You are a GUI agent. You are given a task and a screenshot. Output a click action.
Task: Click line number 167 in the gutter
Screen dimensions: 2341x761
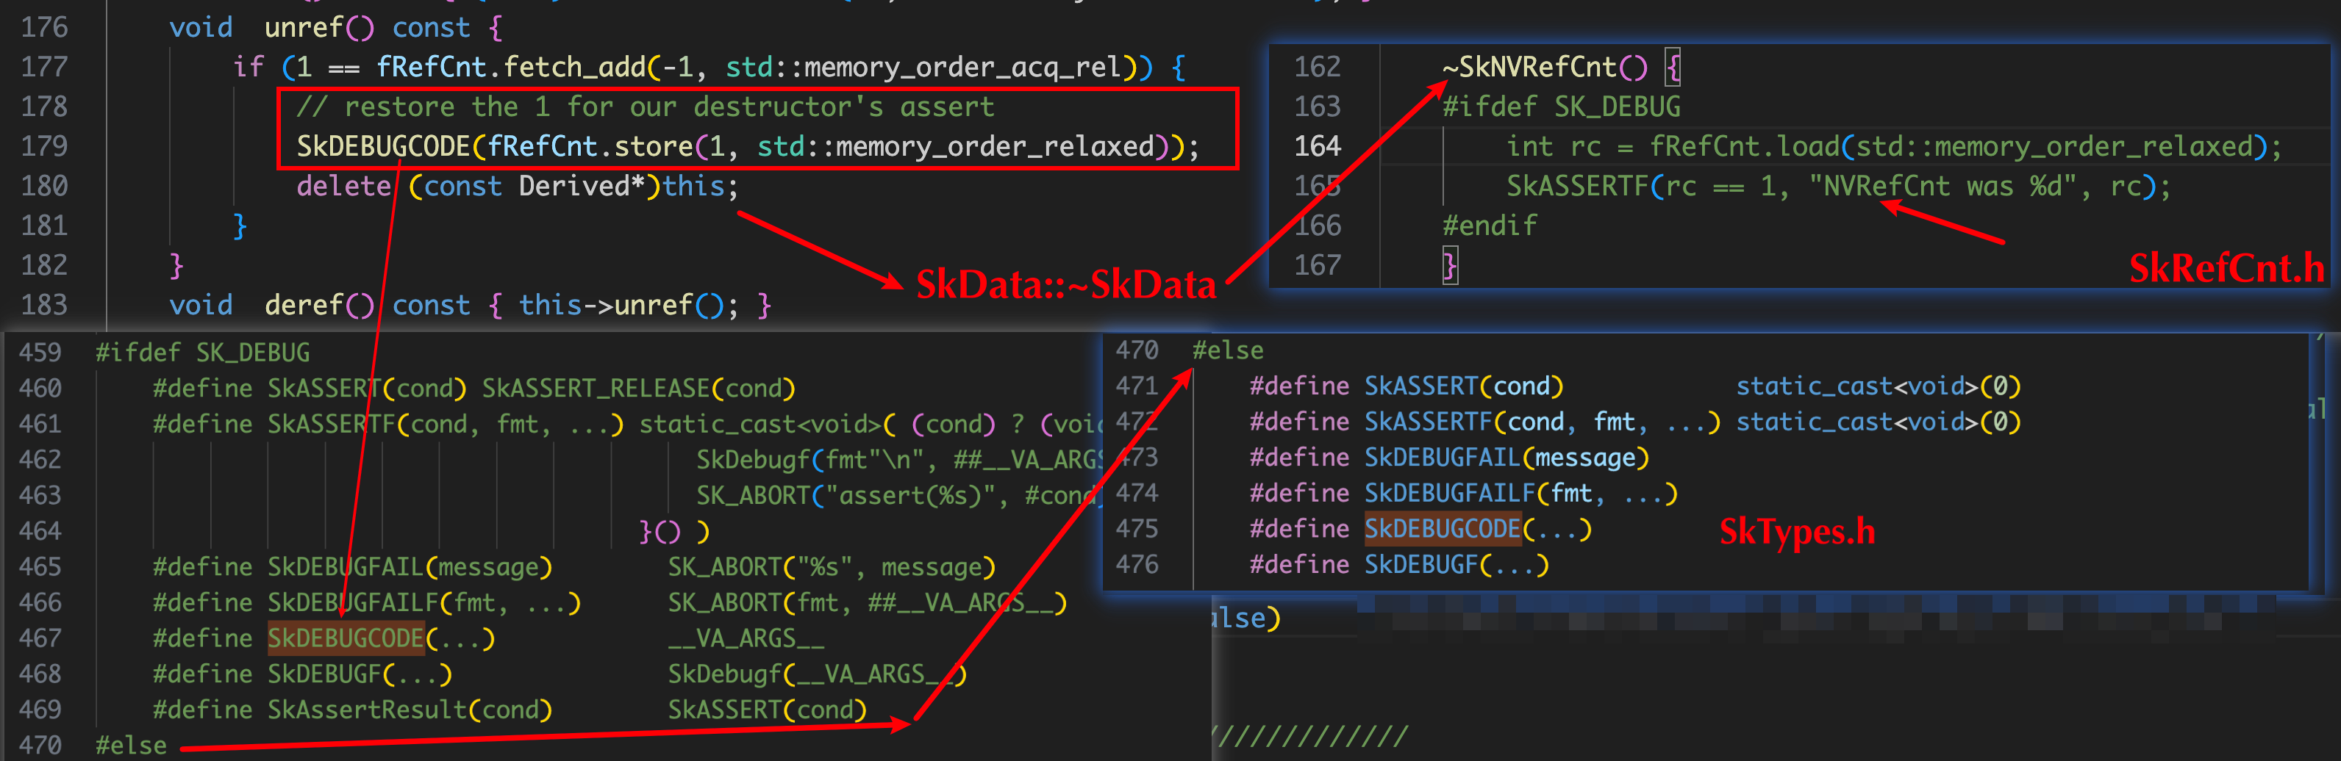(x=1318, y=265)
